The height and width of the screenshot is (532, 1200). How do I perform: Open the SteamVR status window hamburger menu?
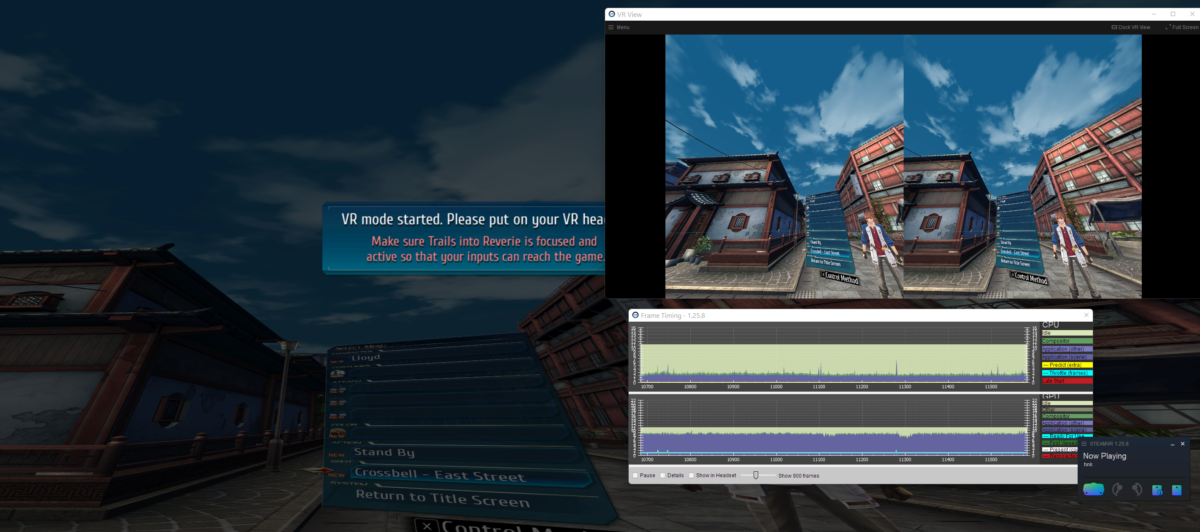pyautogui.click(x=1084, y=443)
